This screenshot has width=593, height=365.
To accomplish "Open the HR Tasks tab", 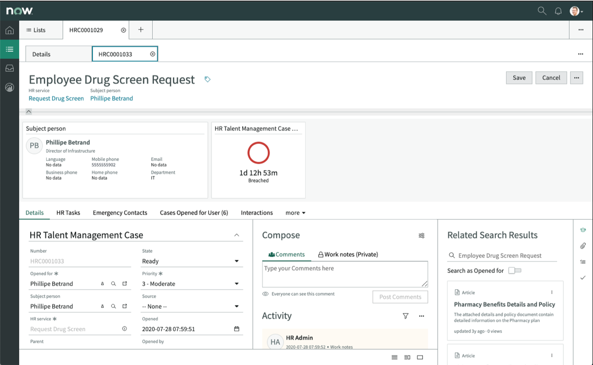I will tap(68, 213).
